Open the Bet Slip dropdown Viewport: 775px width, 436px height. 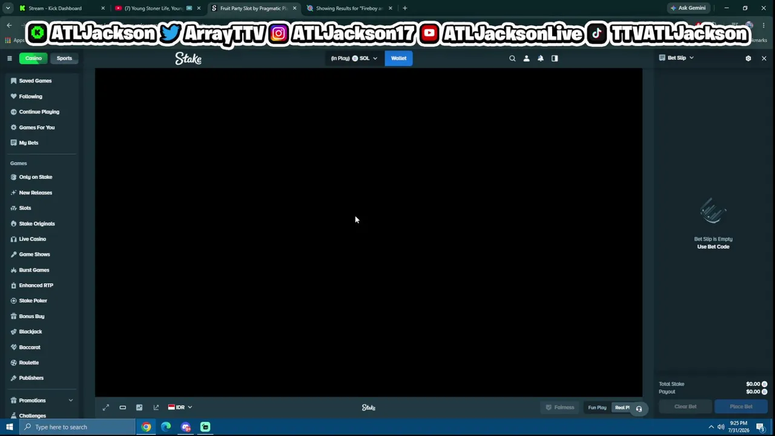pos(676,58)
